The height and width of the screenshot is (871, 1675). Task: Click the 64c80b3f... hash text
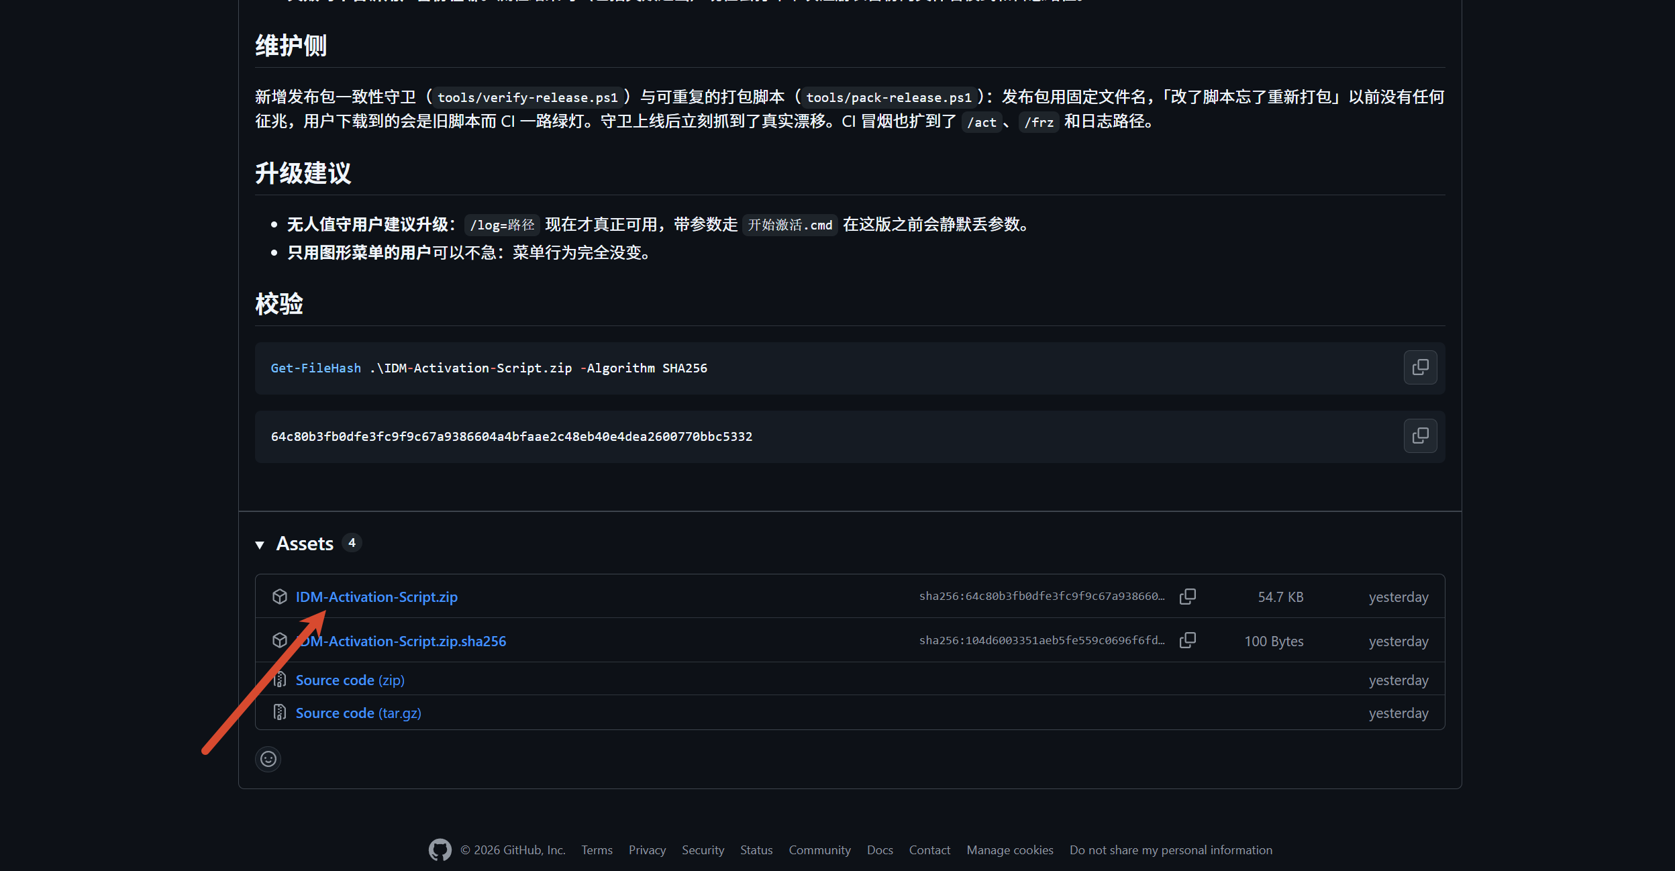pyautogui.click(x=511, y=436)
